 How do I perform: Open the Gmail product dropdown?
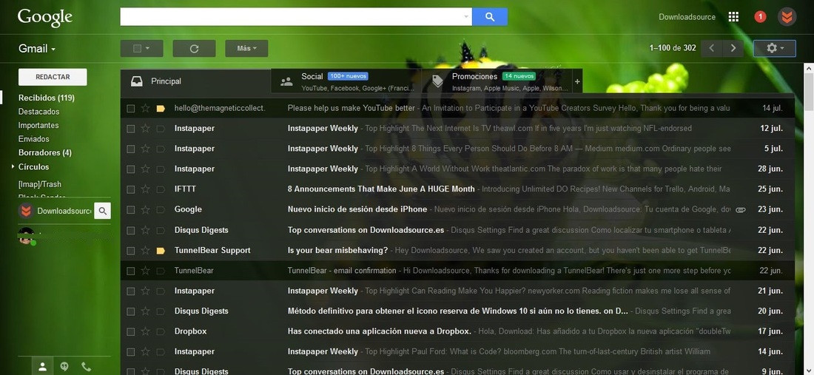click(37, 49)
